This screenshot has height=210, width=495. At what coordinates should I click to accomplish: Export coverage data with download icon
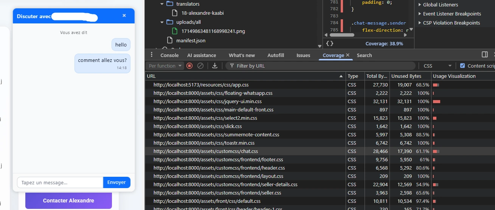coord(214,66)
